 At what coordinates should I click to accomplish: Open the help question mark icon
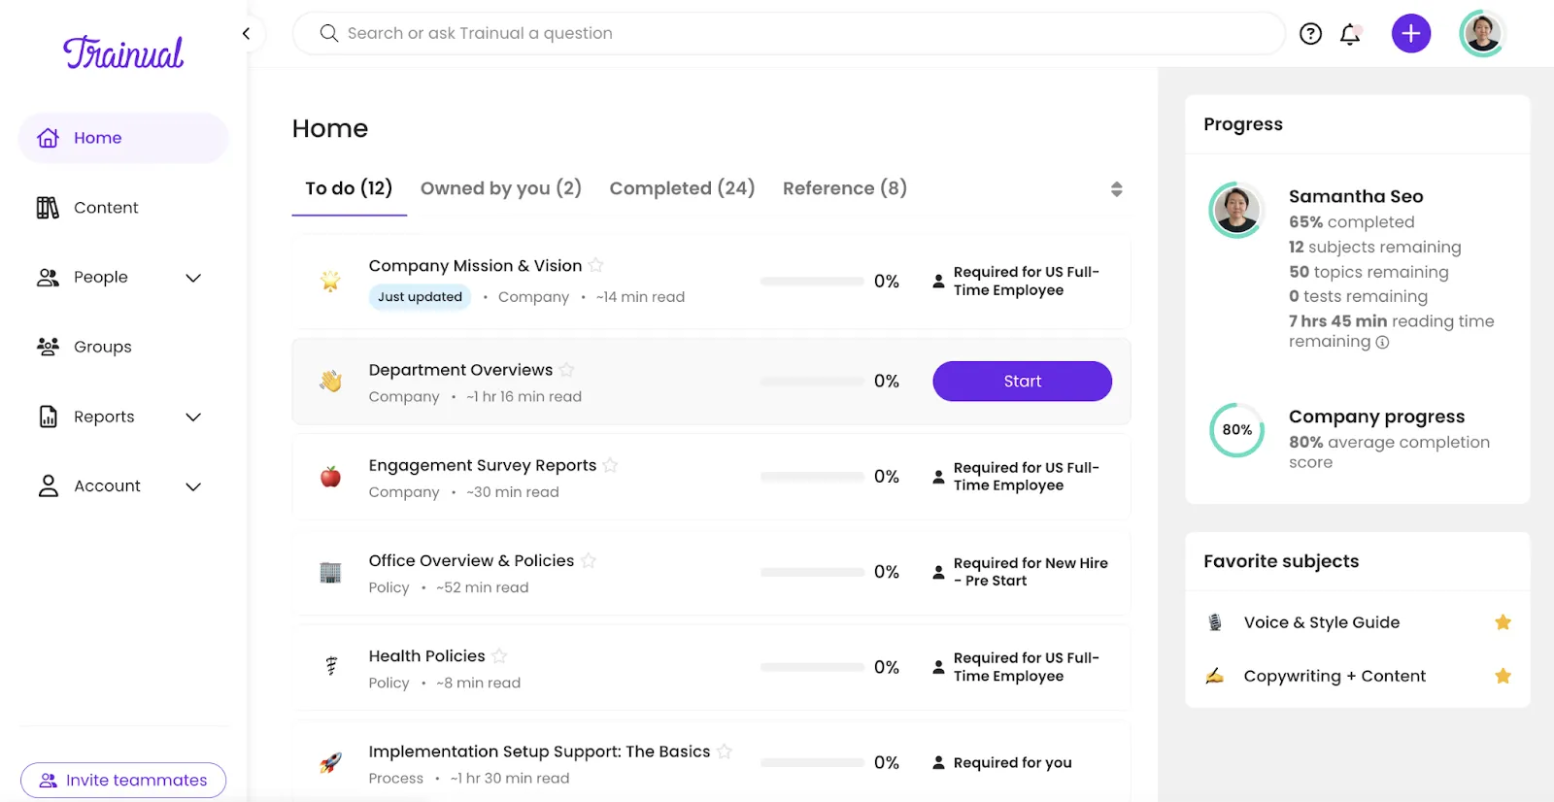pyautogui.click(x=1310, y=34)
